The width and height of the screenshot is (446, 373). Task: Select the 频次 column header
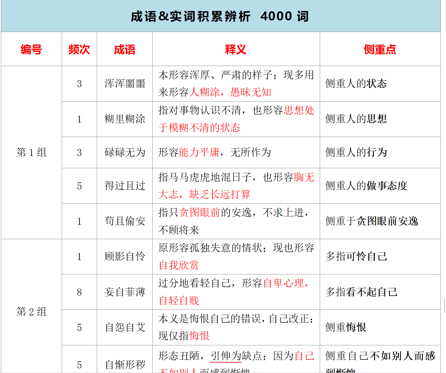click(79, 49)
